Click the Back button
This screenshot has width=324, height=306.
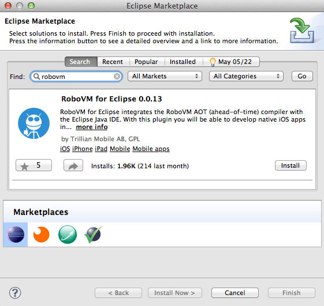[118, 293]
